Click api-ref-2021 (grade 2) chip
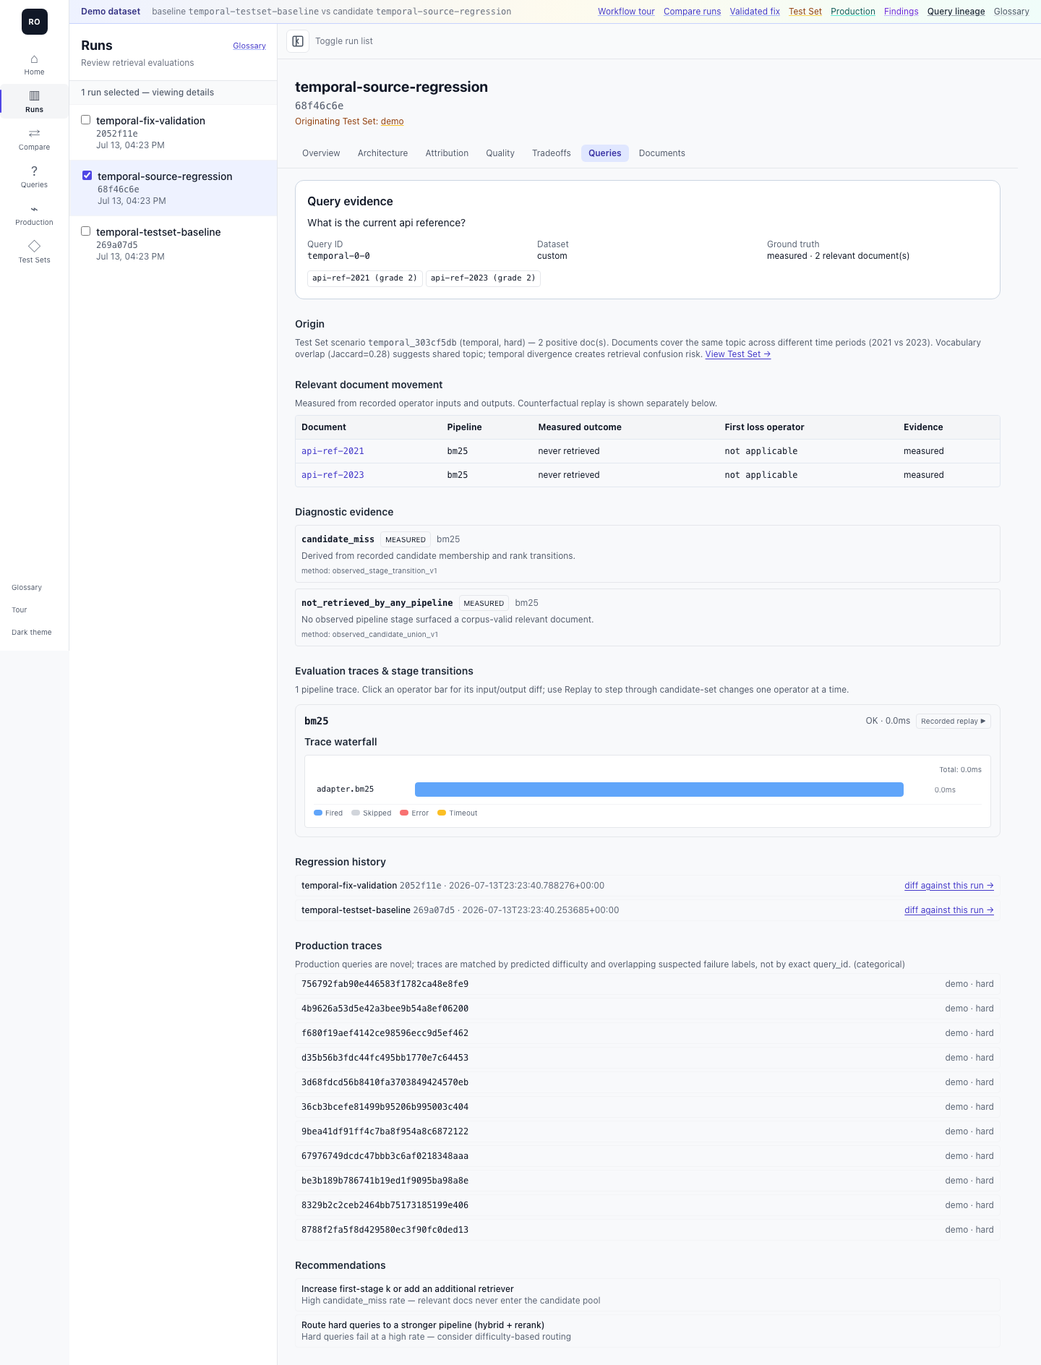Screen dimensions: 1041x1365 (365, 278)
